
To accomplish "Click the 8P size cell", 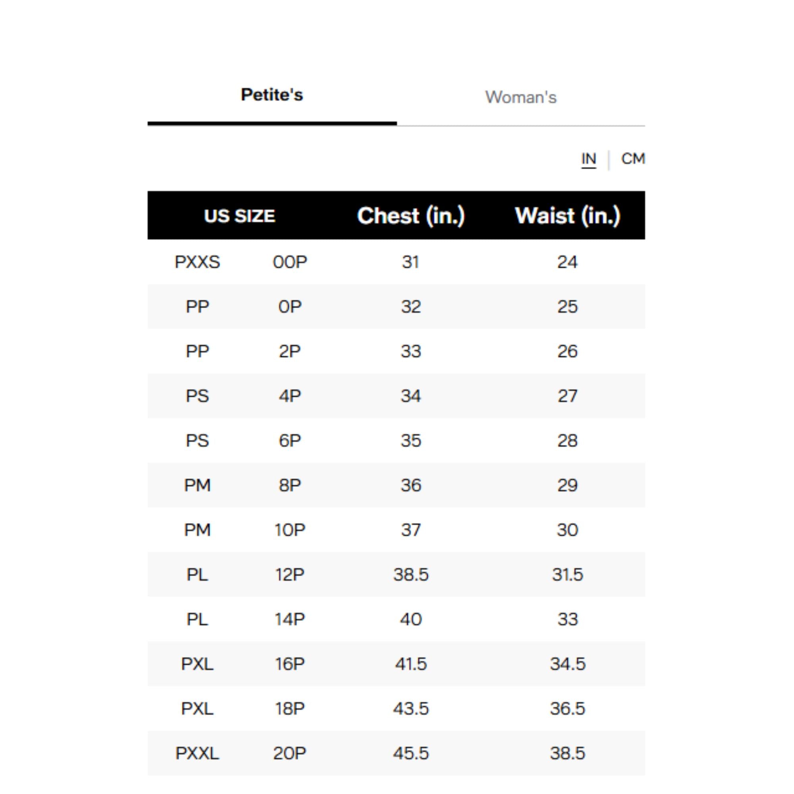I will pyautogui.click(x=290, y=486).
